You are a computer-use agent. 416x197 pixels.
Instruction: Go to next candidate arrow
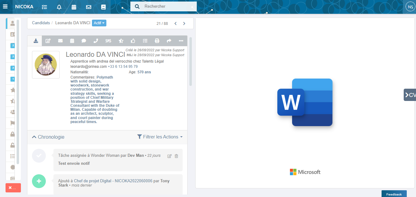pyautogui.click(x=184, y=23)
